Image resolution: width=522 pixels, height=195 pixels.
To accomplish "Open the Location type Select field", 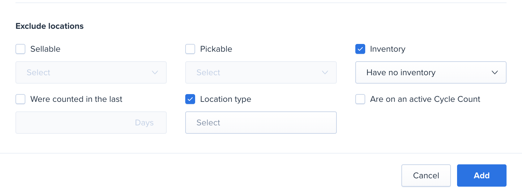I will pos(260,123).
